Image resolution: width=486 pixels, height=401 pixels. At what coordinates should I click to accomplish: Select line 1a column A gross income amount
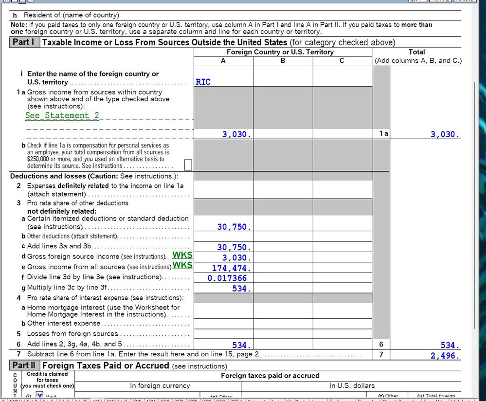coord(223,134)
